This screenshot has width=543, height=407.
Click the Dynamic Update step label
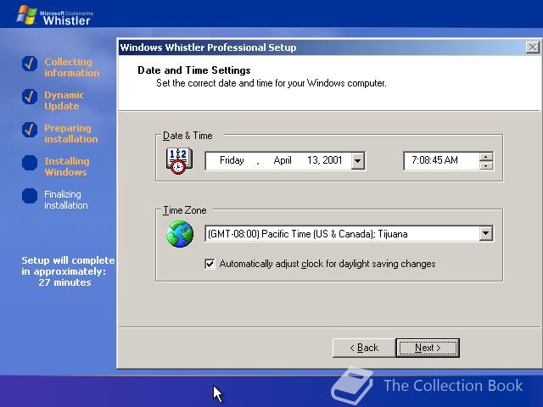pyautogui.click(x=64, y=100)
